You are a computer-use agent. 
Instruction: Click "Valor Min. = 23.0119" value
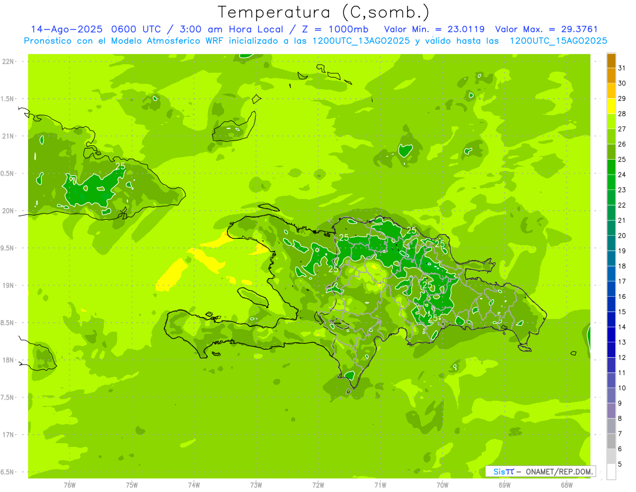click(434, 29)
